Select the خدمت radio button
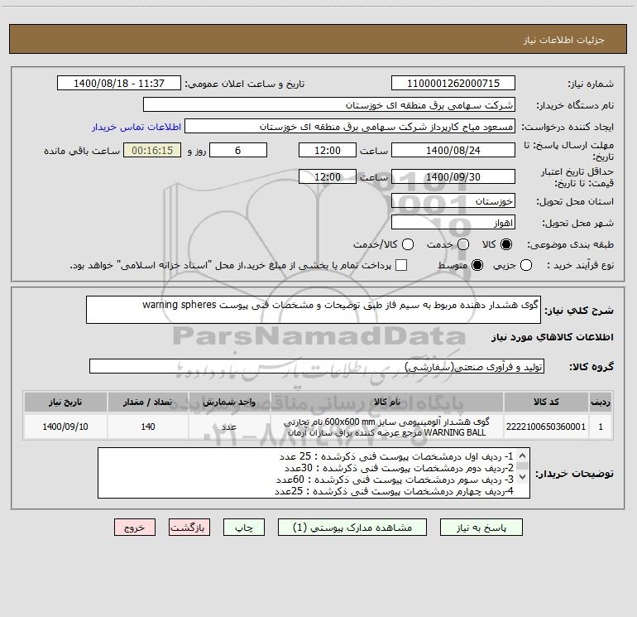Viewport: 637px width, 617px height. (x=463, y=244)
